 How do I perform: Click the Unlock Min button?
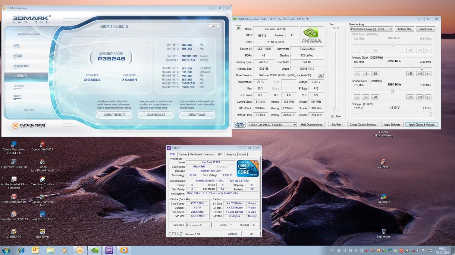(x=404, y=29)
